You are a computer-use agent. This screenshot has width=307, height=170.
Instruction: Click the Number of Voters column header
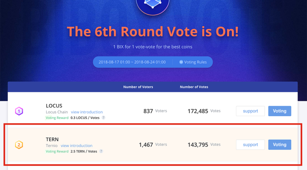(x=138, y=87)
